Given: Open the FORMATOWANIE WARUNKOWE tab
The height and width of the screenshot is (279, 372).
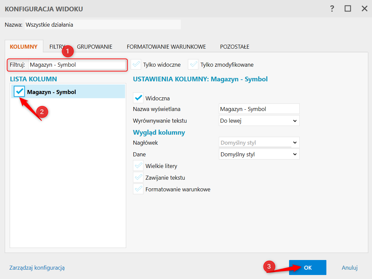Looking at the screenshot, I should click(x=166, y=47).
